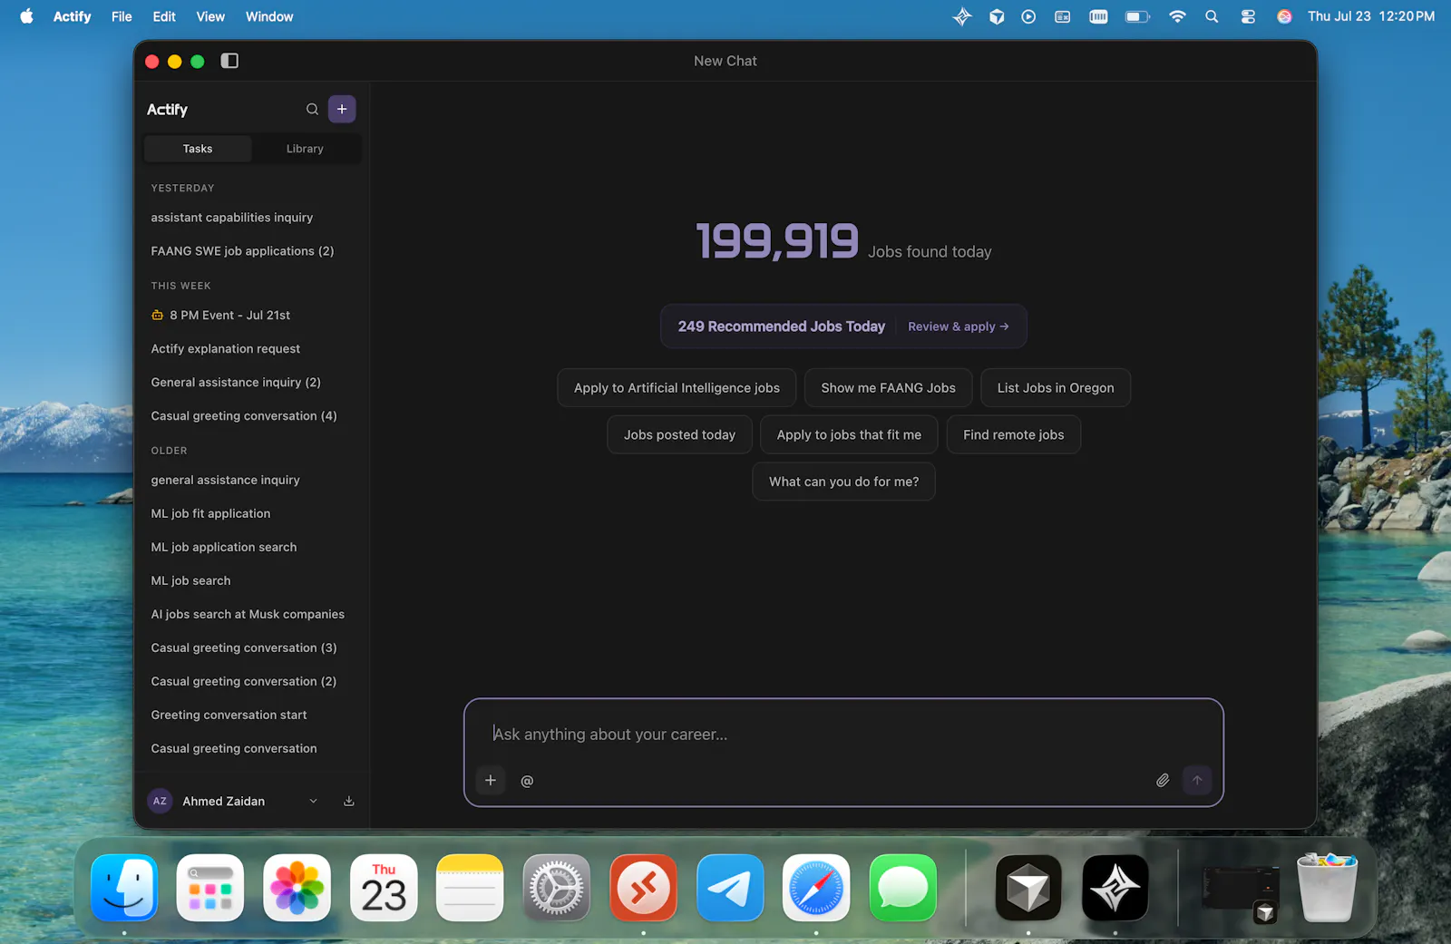Click the add plus icon in chat box
The image size is (1451, 944).
coord(491,780)
